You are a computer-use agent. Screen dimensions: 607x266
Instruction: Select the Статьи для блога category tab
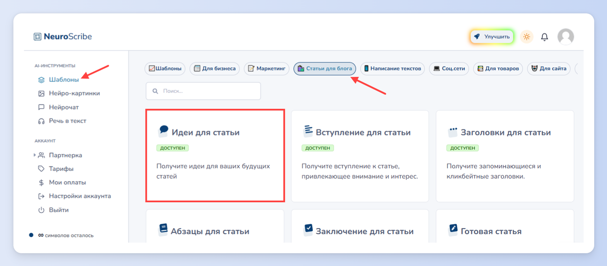pyautogui.click(x=325, y=68)
